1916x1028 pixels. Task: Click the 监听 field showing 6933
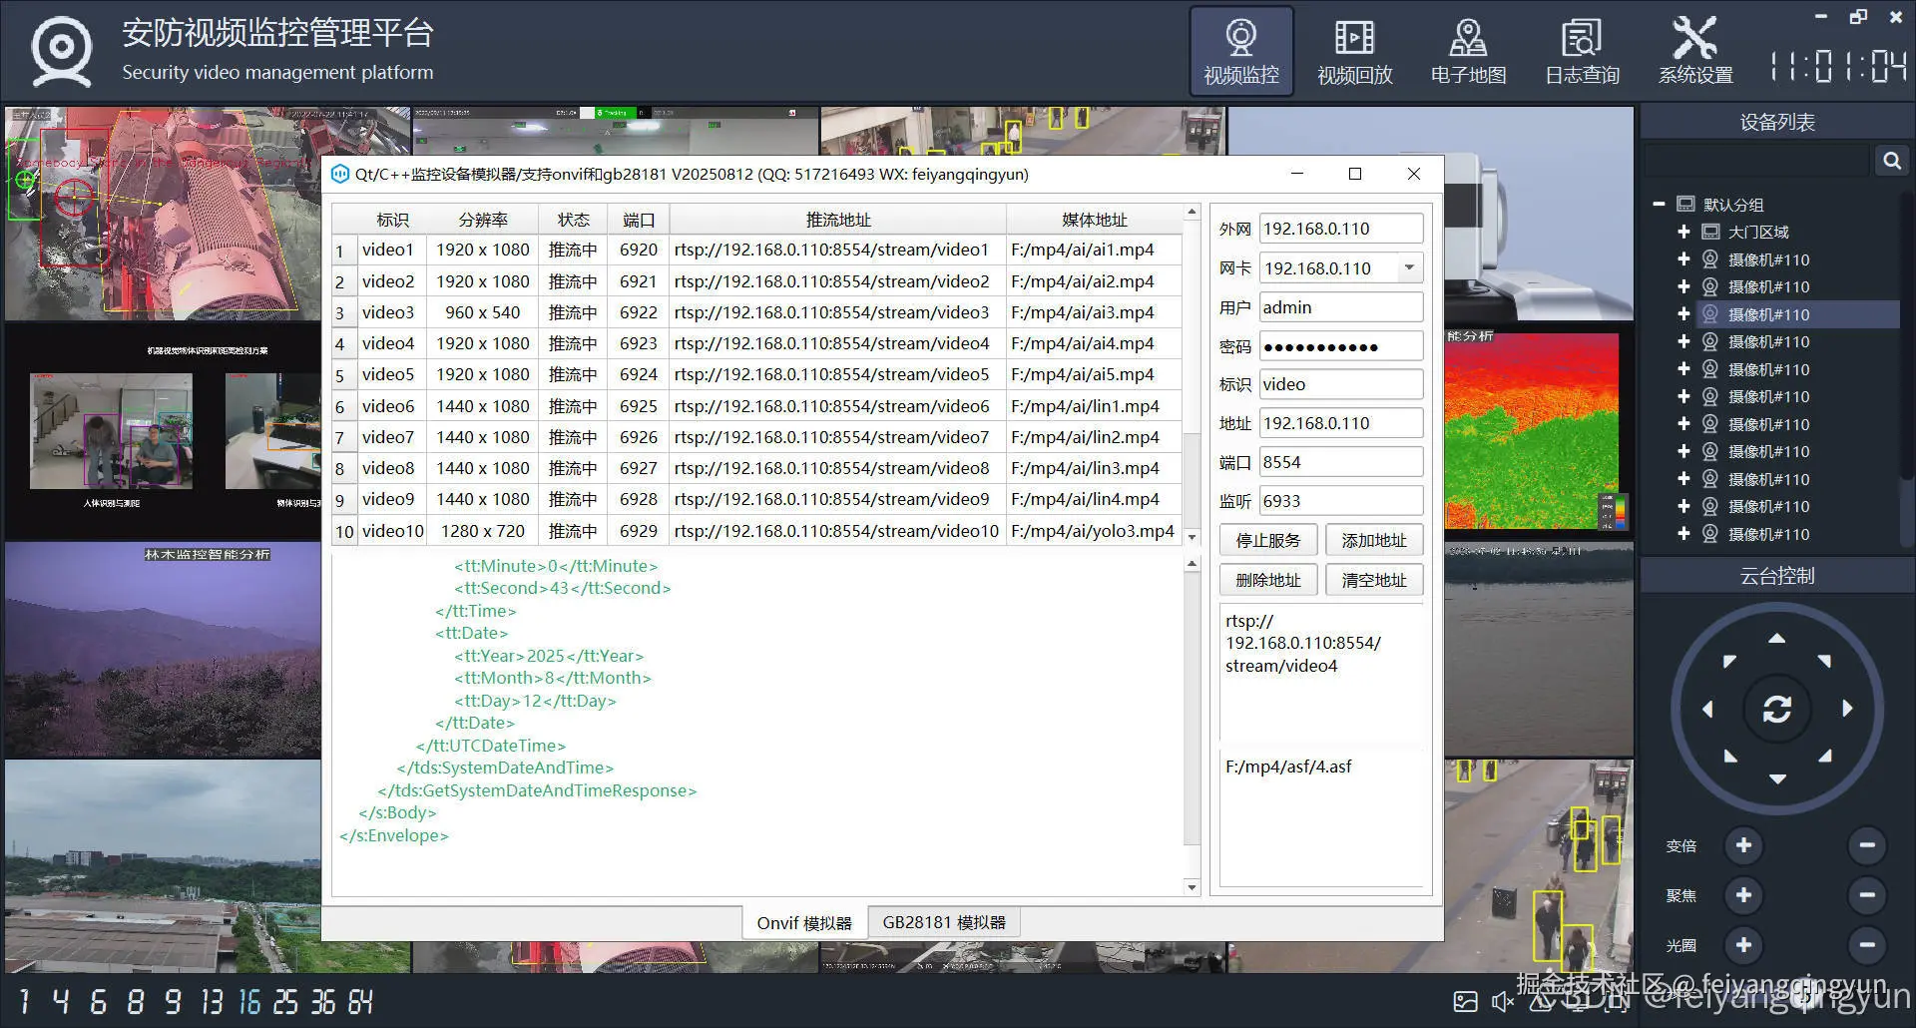pos(1341,501)
